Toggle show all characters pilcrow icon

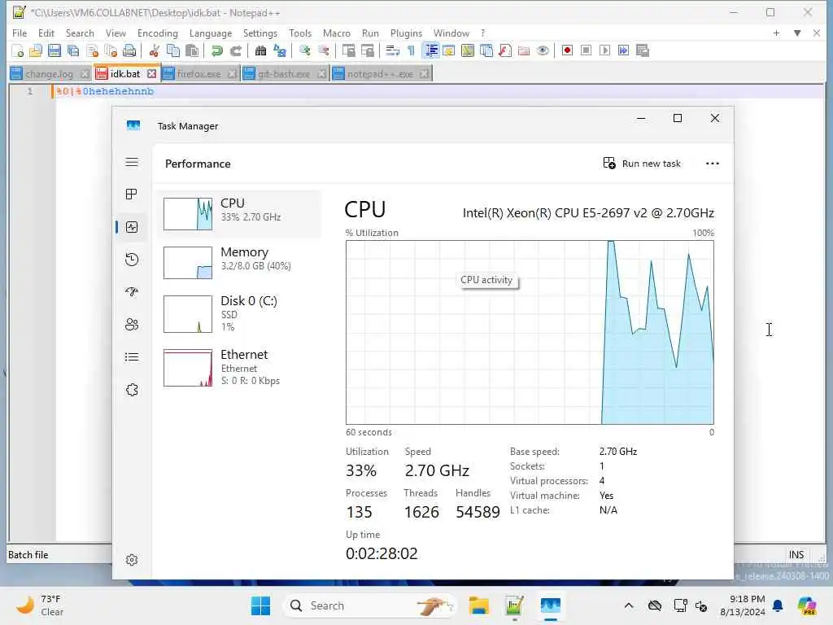point(411,50)
